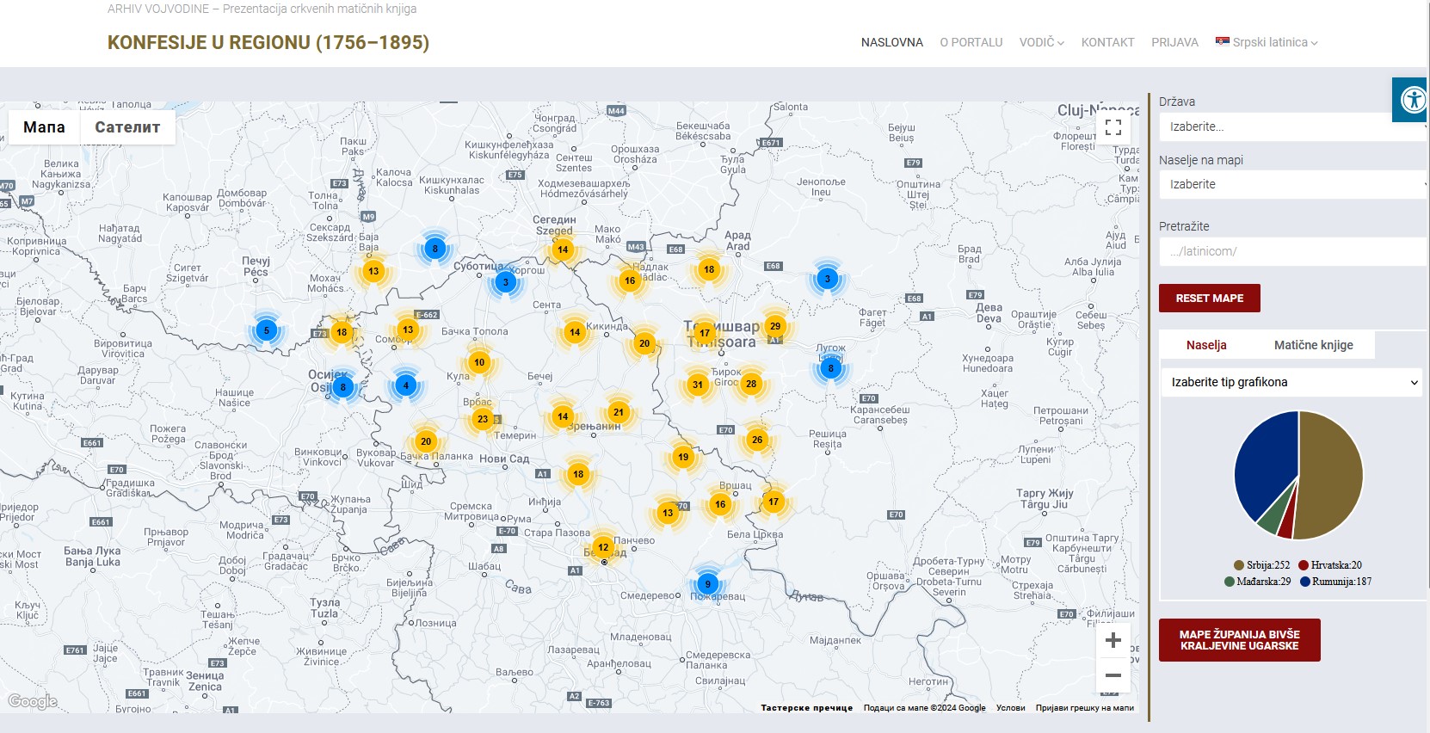1430x733 pixels.
Task: Open the Naselje na mapi dropdown
Action: pos(1291,184)
